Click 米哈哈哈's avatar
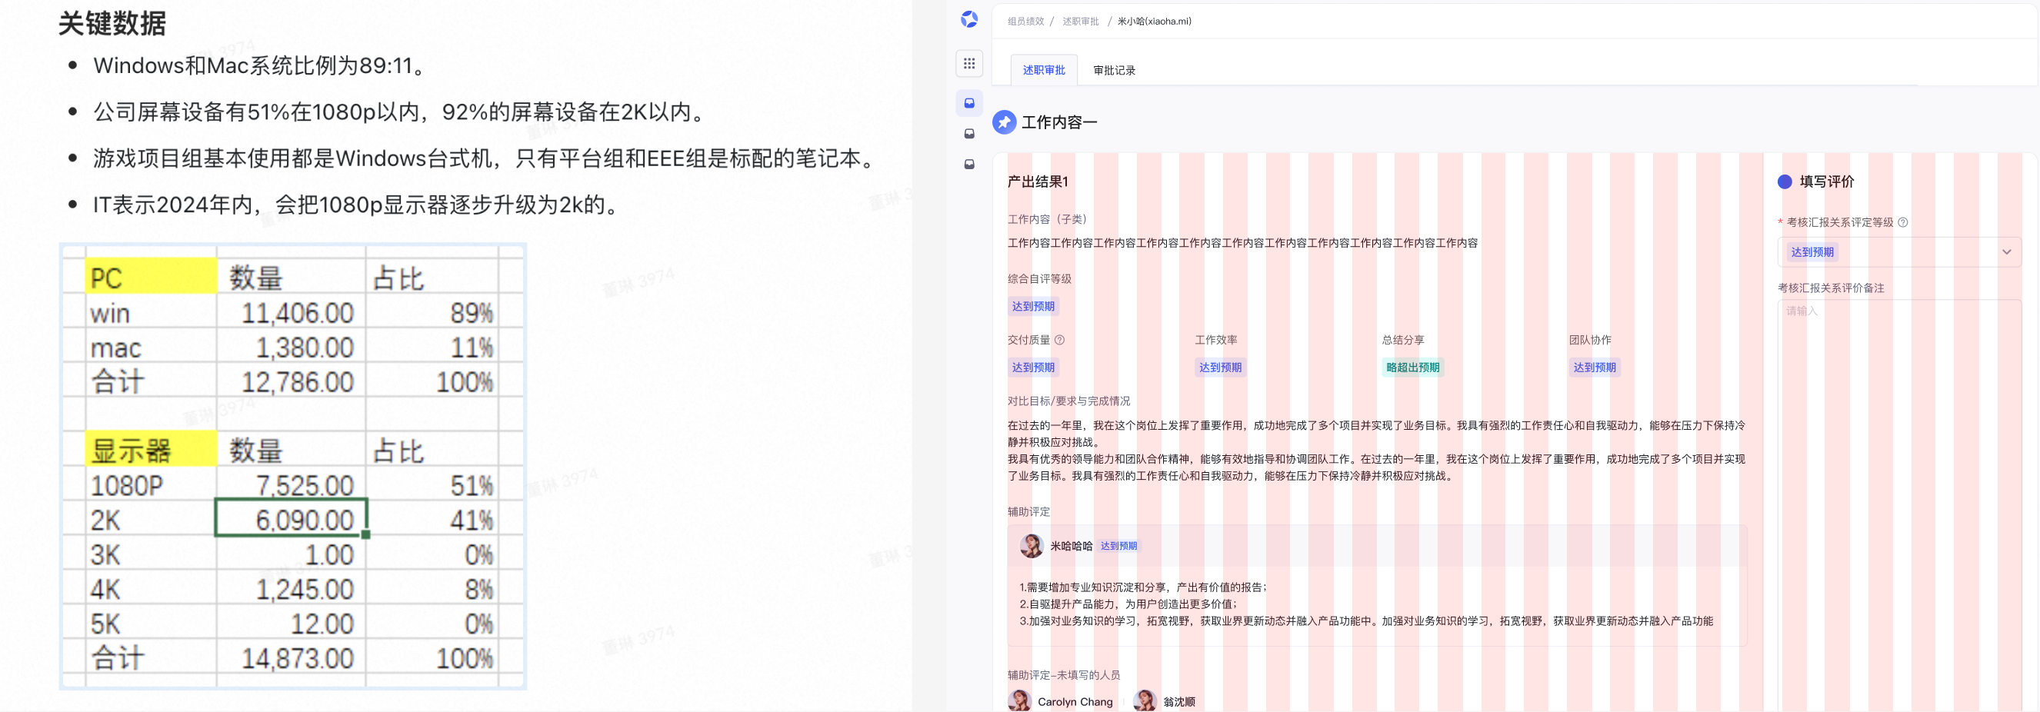Image resolution: width=2040 pixels, height=712 pixels. coord(1031,546)
